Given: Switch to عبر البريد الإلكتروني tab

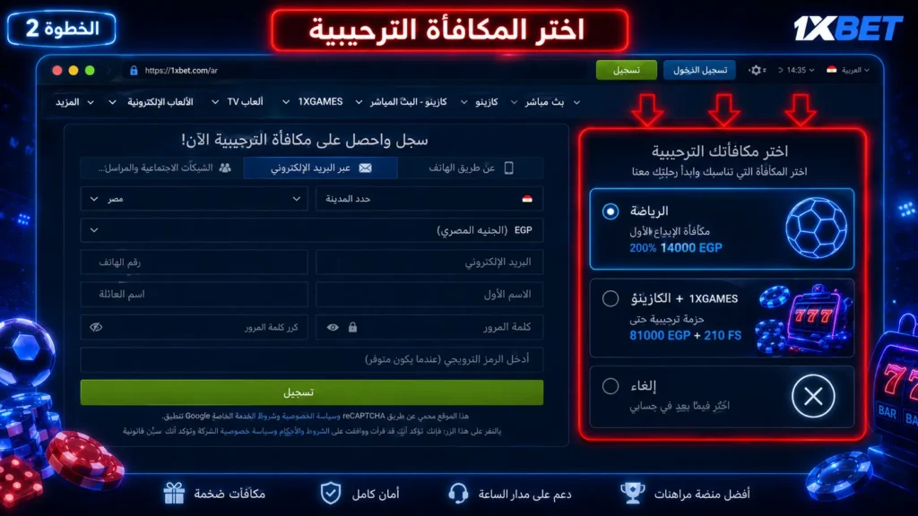Looking at the screenshot, I should coord(320,168).
